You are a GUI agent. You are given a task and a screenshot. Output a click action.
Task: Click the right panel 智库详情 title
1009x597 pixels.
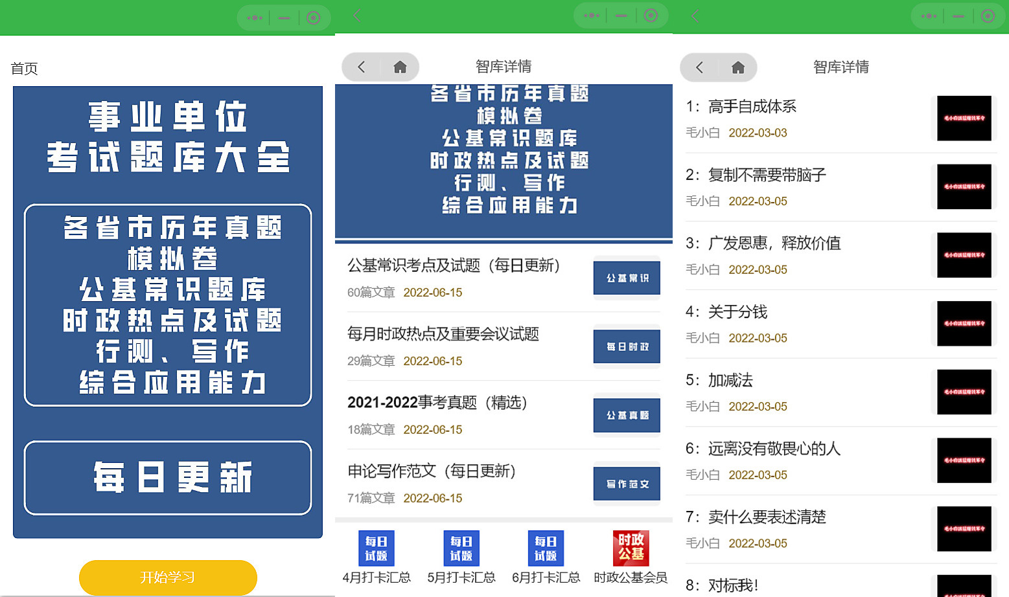(841, 67)
